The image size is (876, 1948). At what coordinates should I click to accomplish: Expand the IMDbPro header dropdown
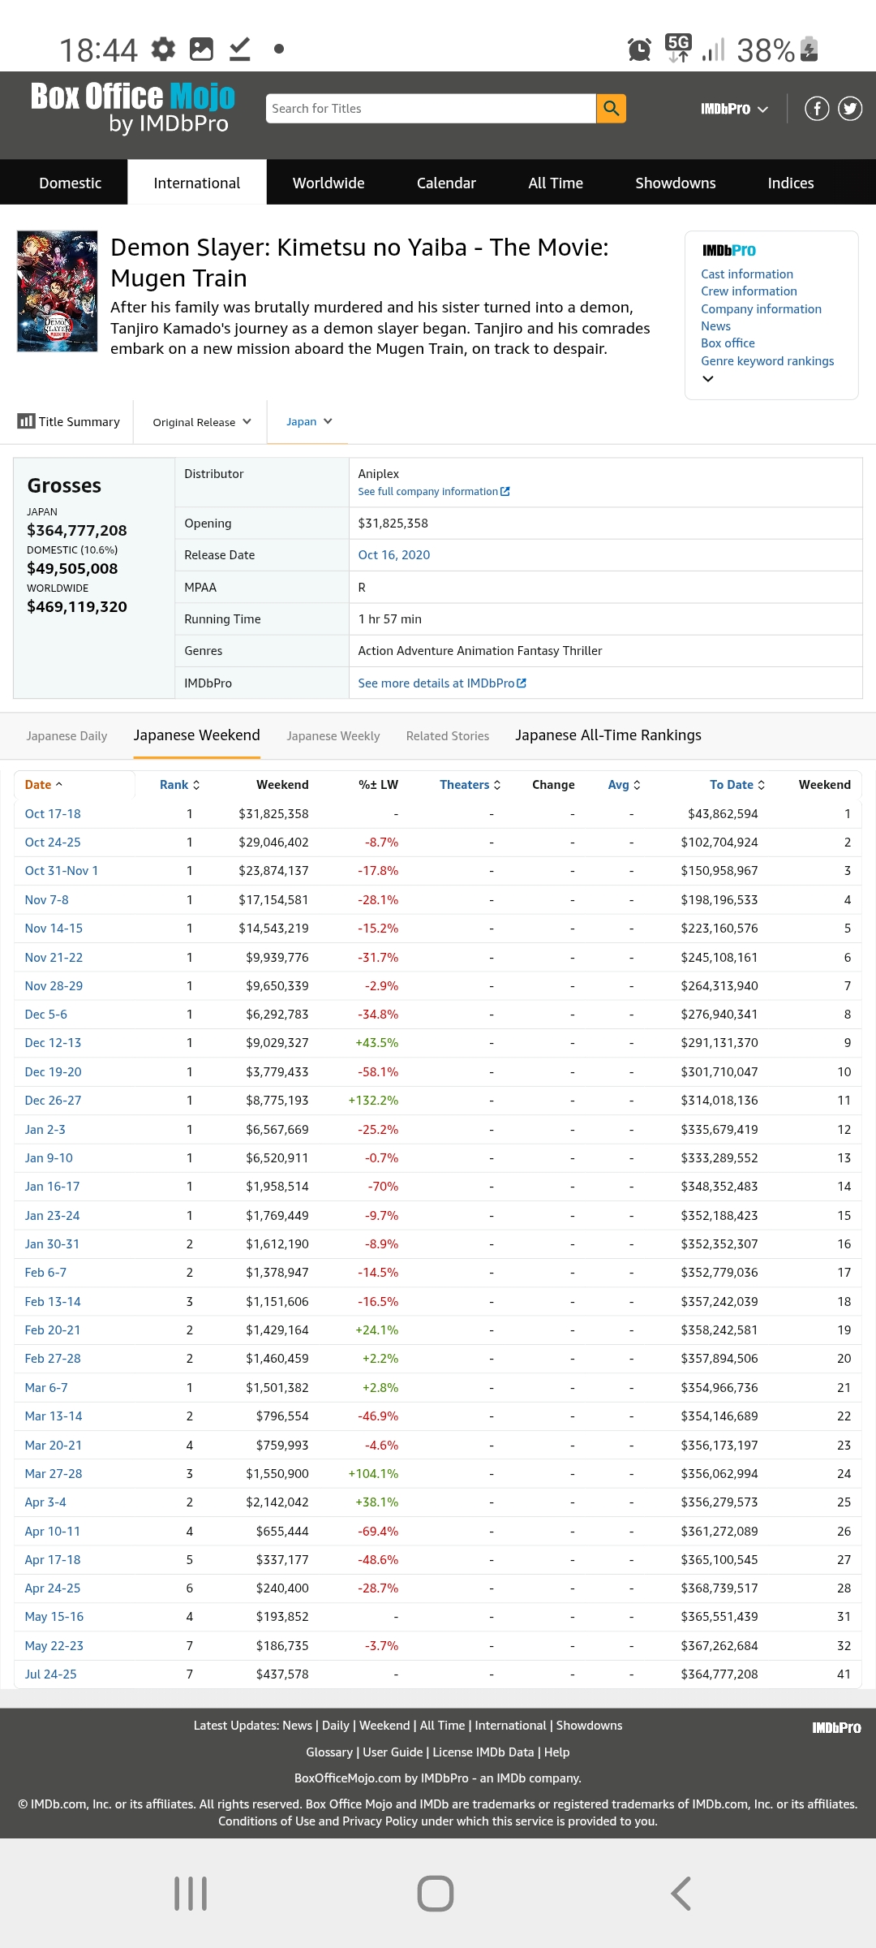pos(734,109)
